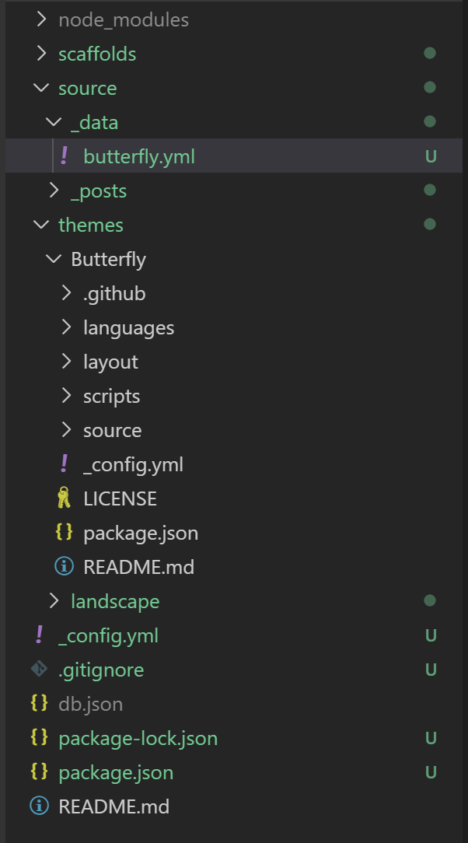Expand the node_modules folder
The width and height of the screenshot is (468, 843).
pyautogui.click(x=41, y=19)
